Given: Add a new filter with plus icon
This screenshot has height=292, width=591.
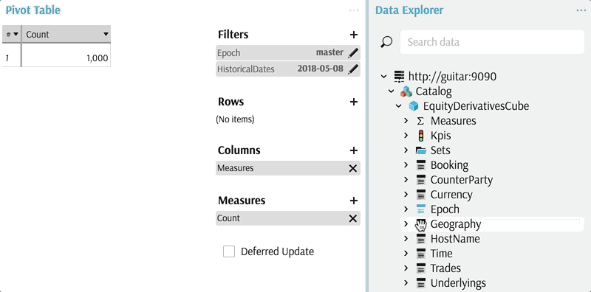Looking at the screenshot, I should [353, 35].
